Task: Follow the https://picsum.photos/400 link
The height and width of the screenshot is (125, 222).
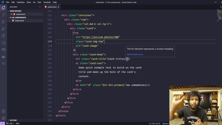Action: (x=101, y=37)
